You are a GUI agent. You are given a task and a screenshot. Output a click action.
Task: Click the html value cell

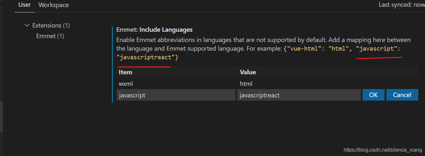click(246, 84)
